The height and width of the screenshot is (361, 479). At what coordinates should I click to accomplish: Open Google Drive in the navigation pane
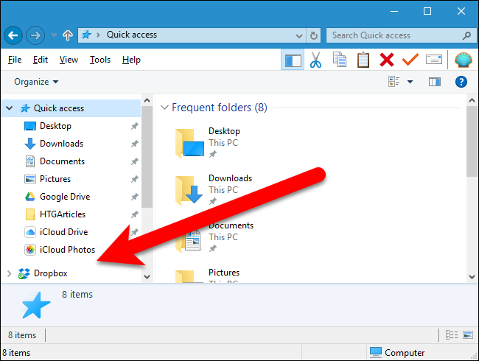click(x=65, y=197)
